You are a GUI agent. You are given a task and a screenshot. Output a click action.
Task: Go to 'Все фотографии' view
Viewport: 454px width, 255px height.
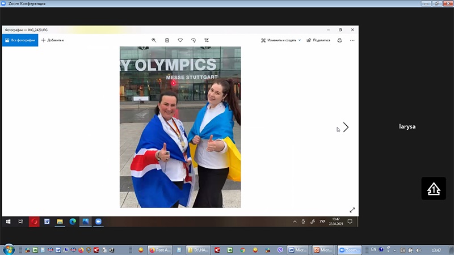[20, 40]
